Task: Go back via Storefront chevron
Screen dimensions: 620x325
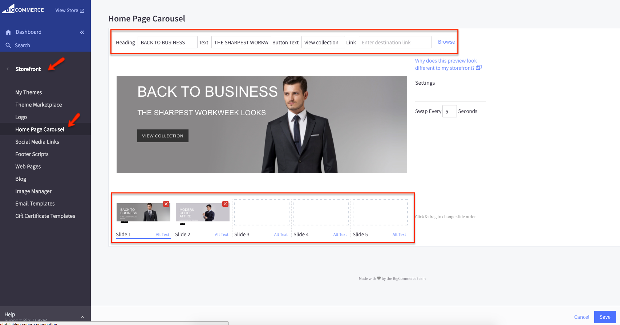Action: [x=8, y=69]
